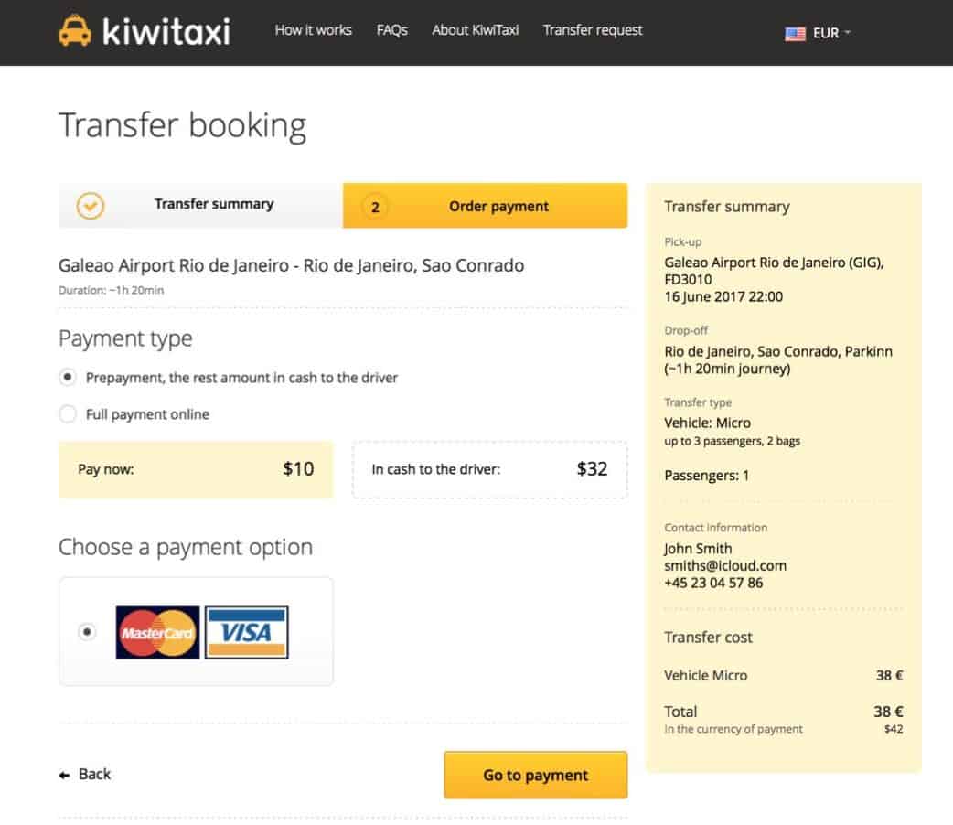Open the How it works page
Image resolution: width=953 pixels, height=825 pixels.
(313, 30)
